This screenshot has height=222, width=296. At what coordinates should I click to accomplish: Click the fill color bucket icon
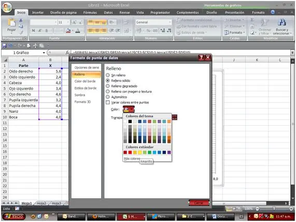68,31
